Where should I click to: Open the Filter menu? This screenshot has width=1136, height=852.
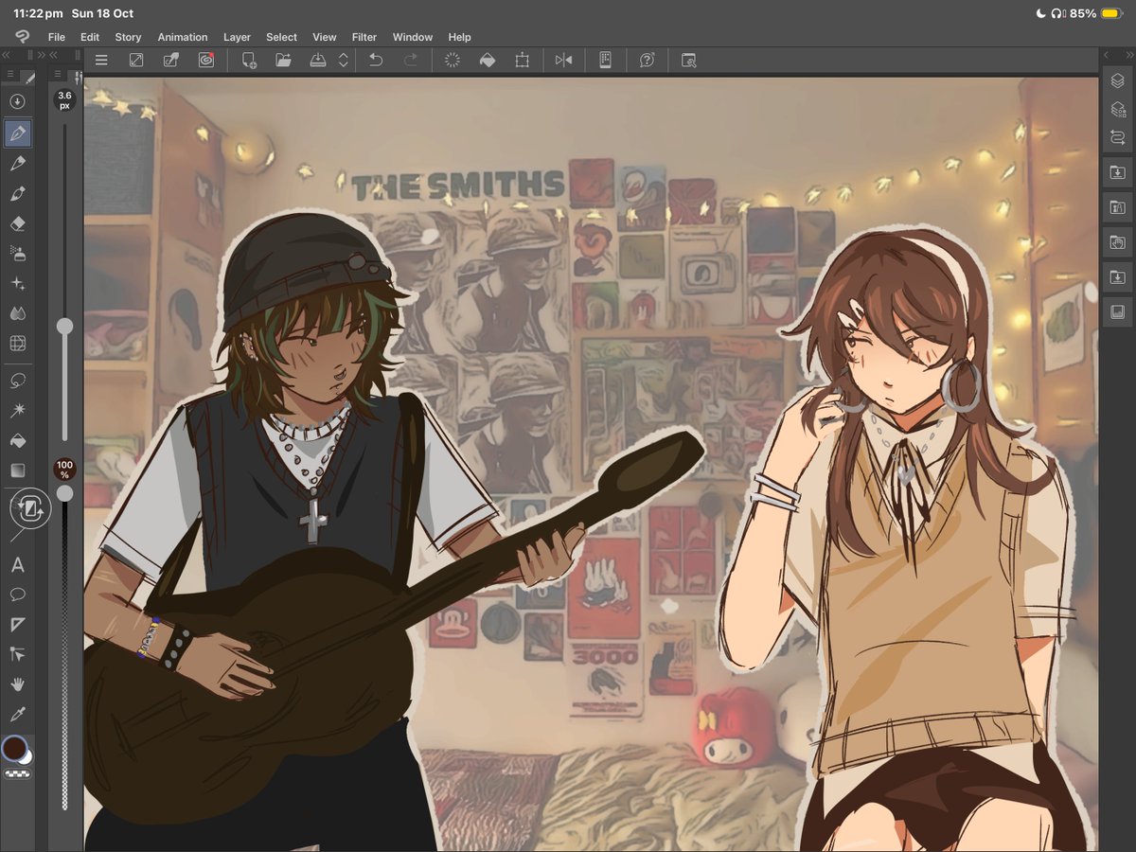(x=364, y=37)
